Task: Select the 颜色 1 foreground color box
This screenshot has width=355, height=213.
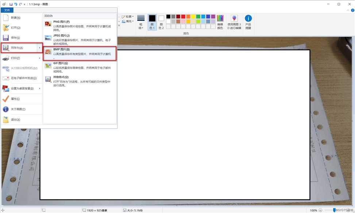Action: tap(152, 22)
